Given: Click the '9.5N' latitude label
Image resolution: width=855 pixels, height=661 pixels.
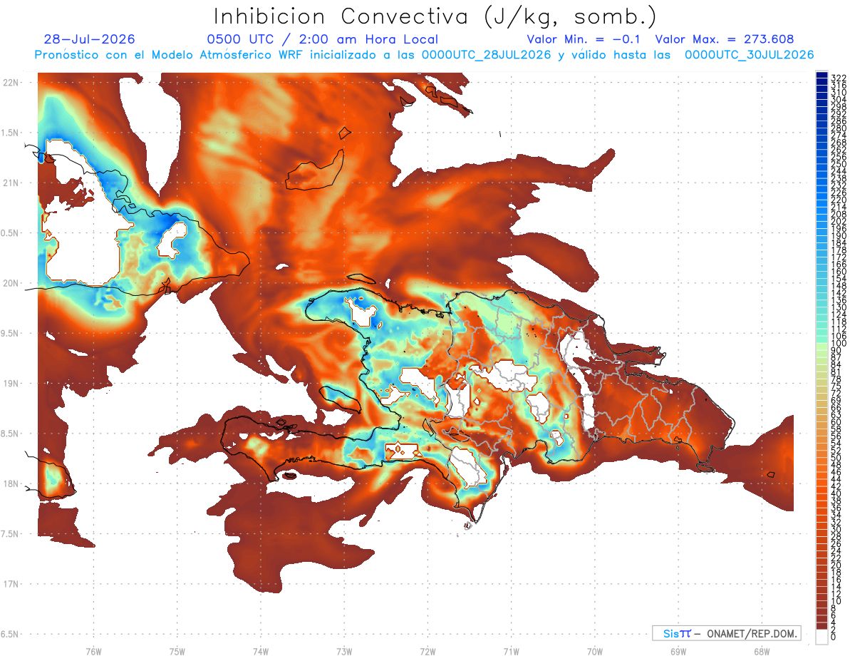Looking at the screenshot, I should pos(11,333).
